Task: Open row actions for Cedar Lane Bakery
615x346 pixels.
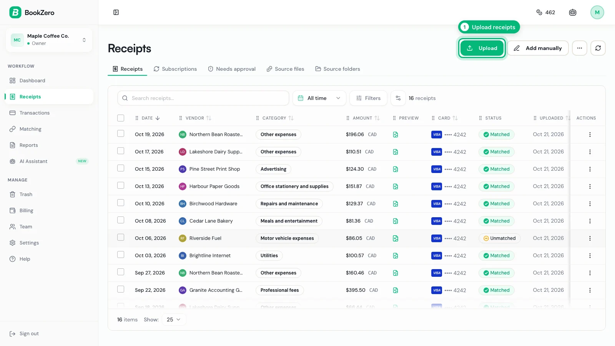Action: (590, 221)
